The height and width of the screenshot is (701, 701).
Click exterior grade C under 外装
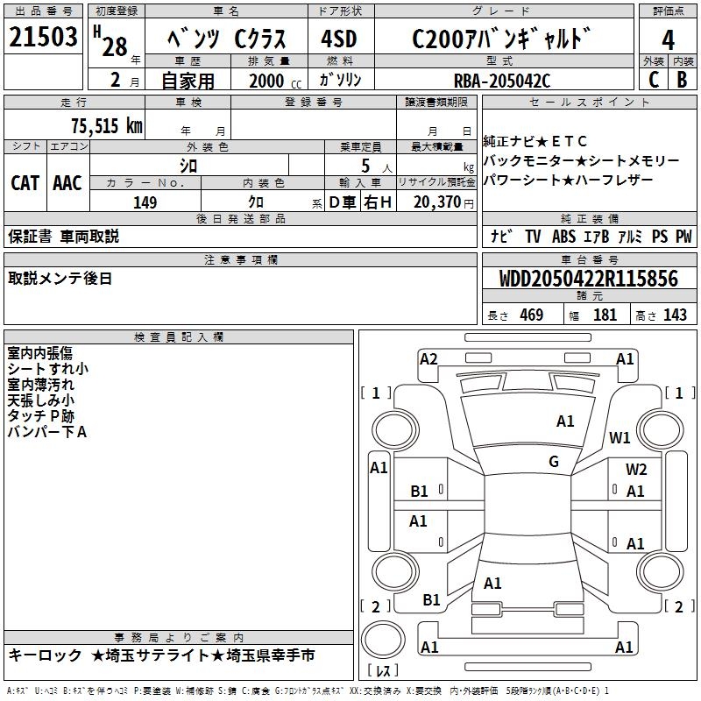coord(654,80)
